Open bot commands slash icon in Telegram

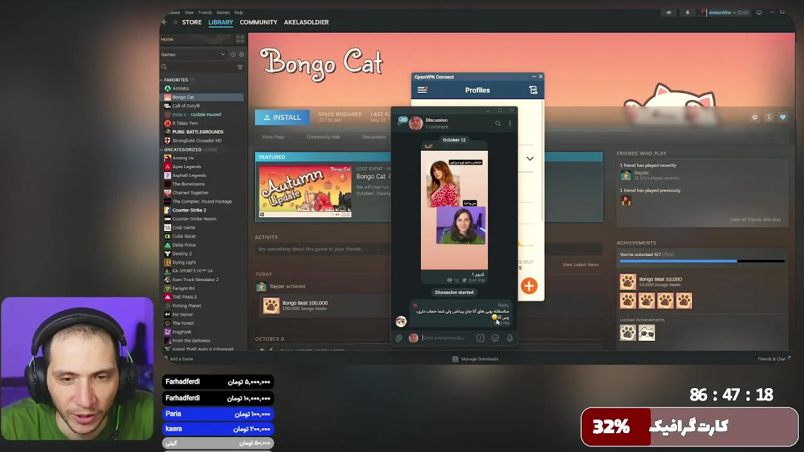(x=481, y=338)
